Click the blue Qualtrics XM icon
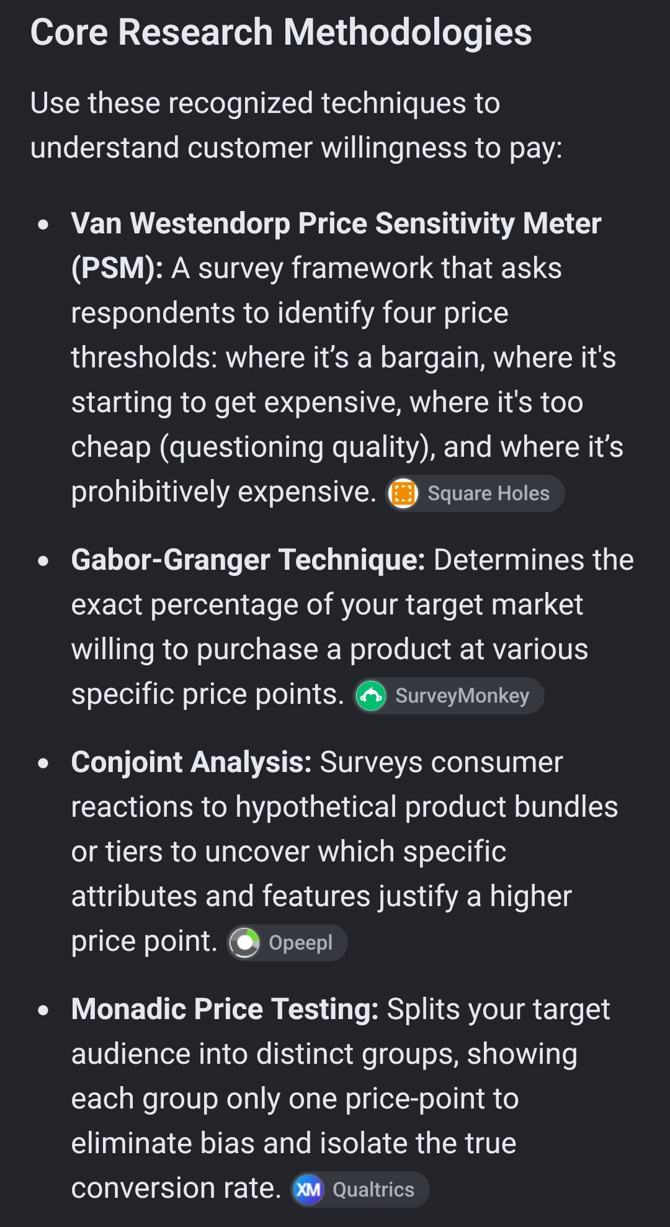 tap(308, 1190)
